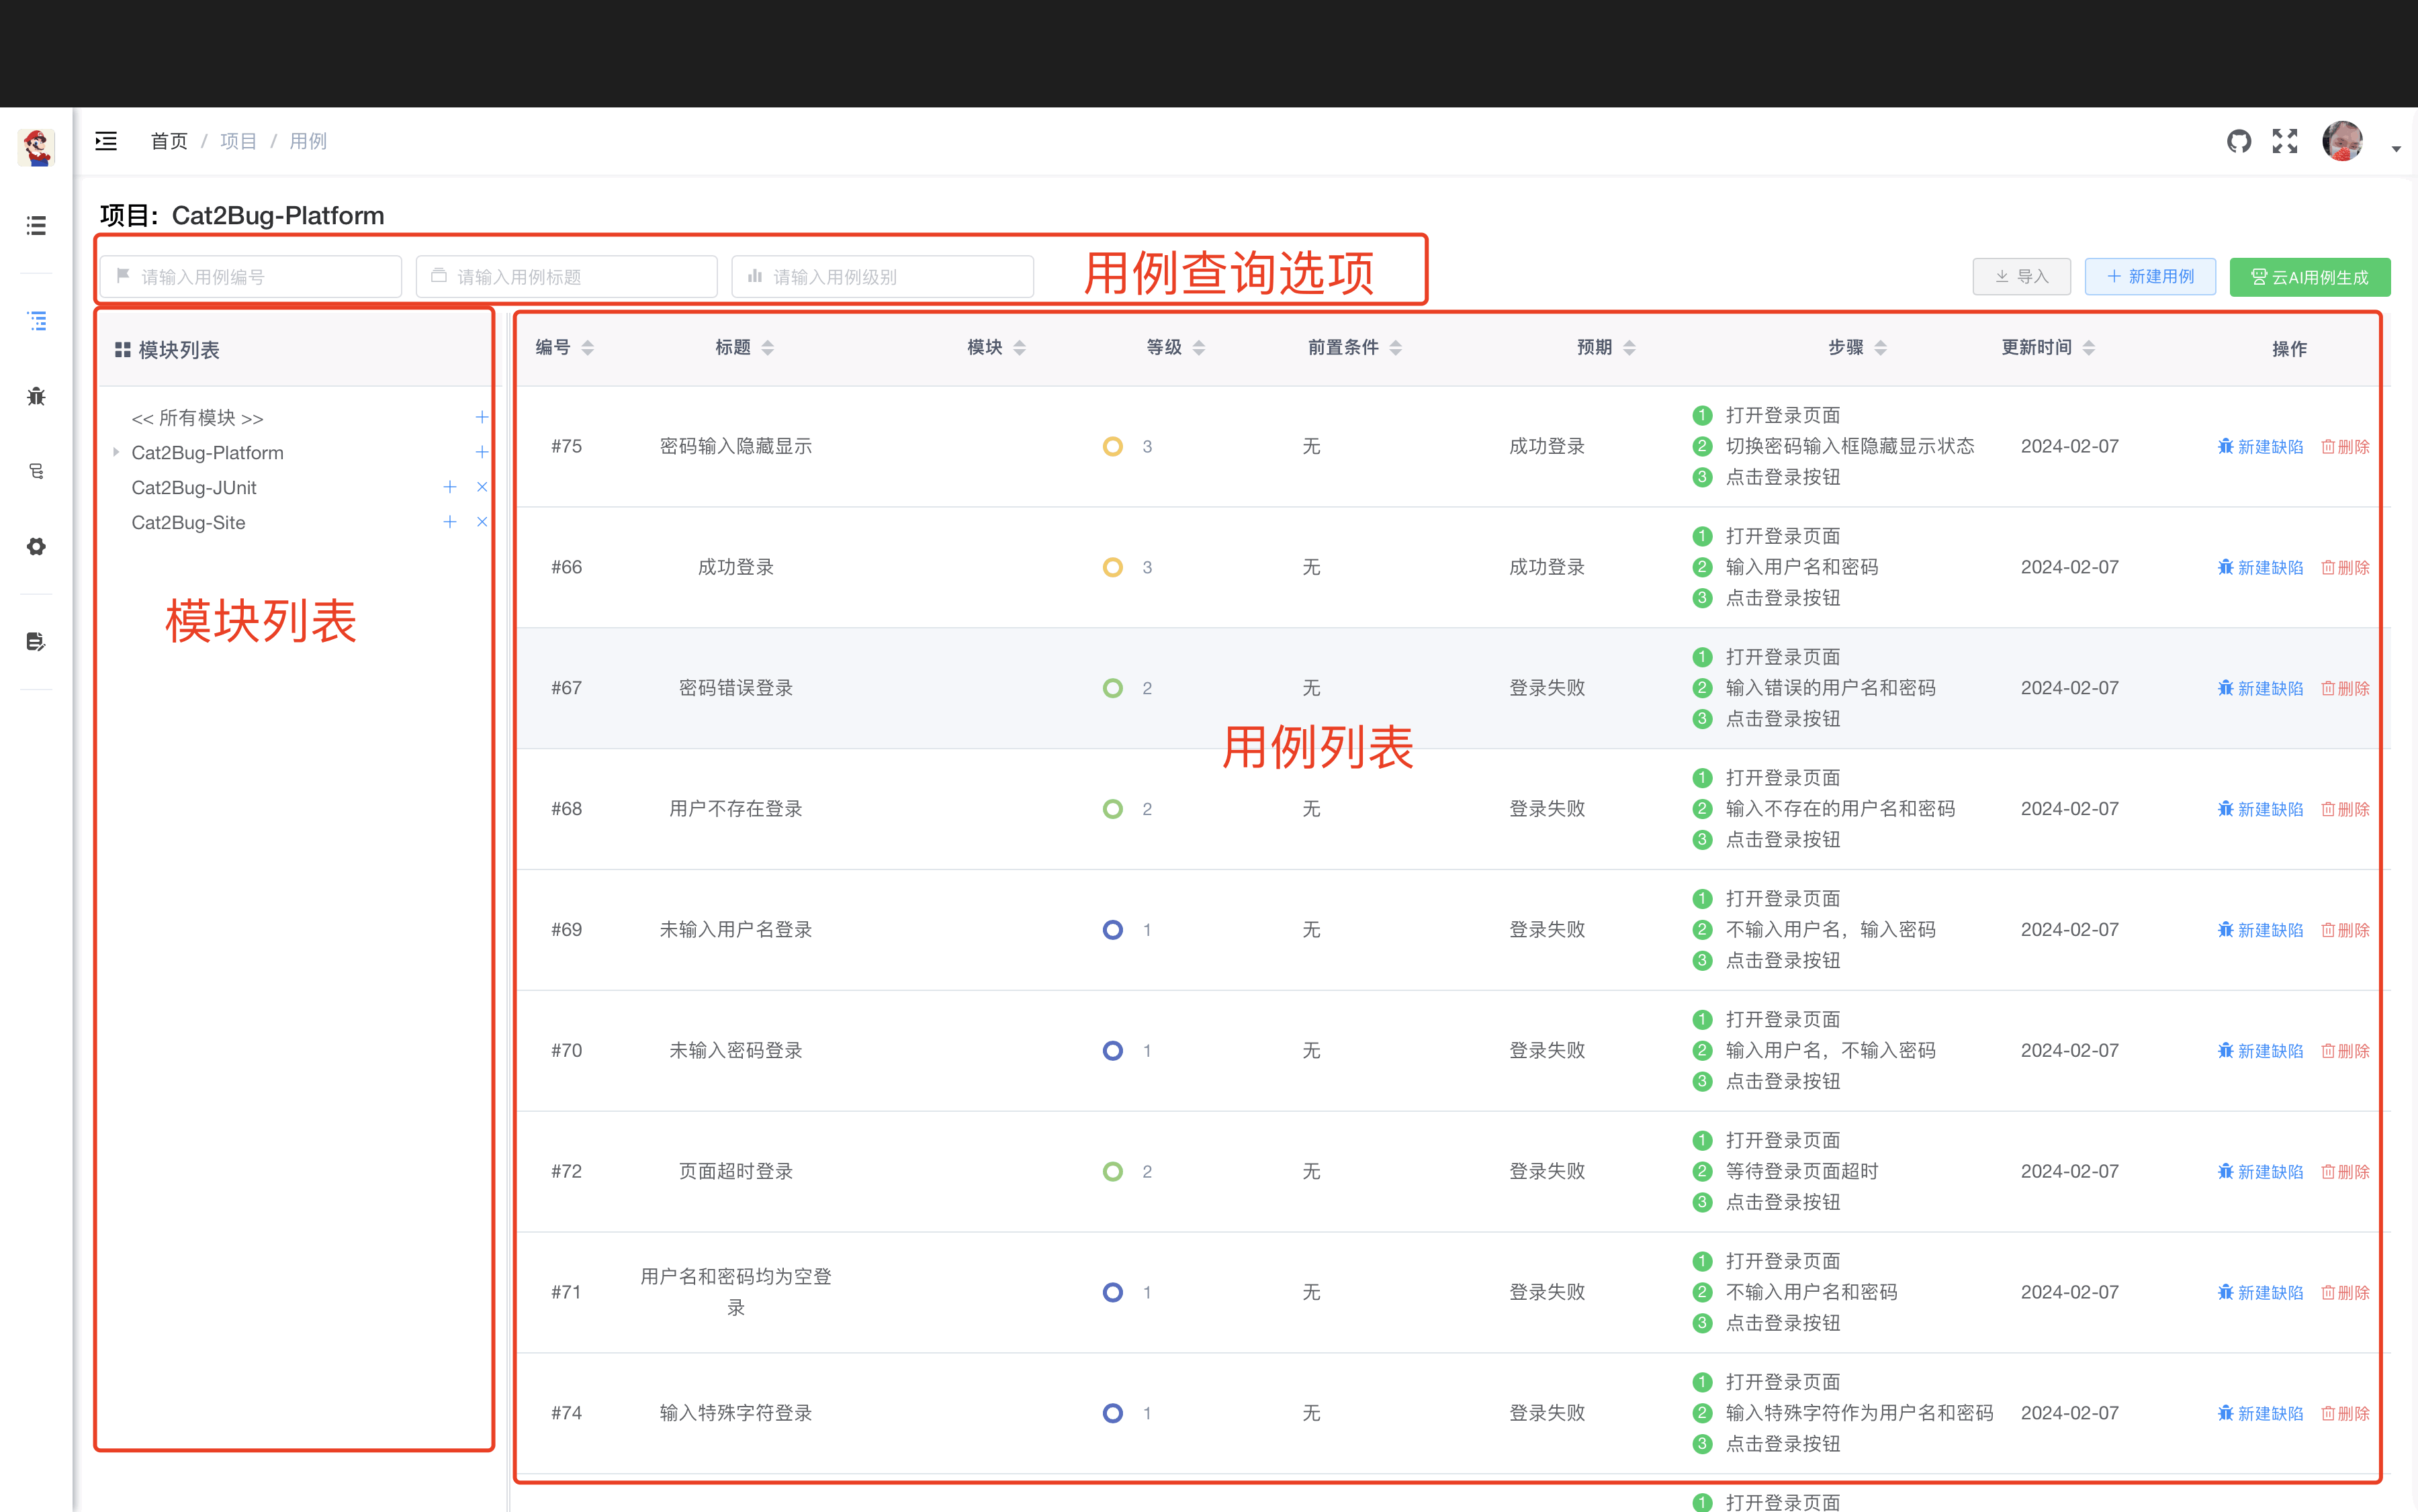Image resolution: width=2418 pixels, height=1512 pixels.
Task: Click the level 1 circle for #69
Action: (x=1112, y=930)
